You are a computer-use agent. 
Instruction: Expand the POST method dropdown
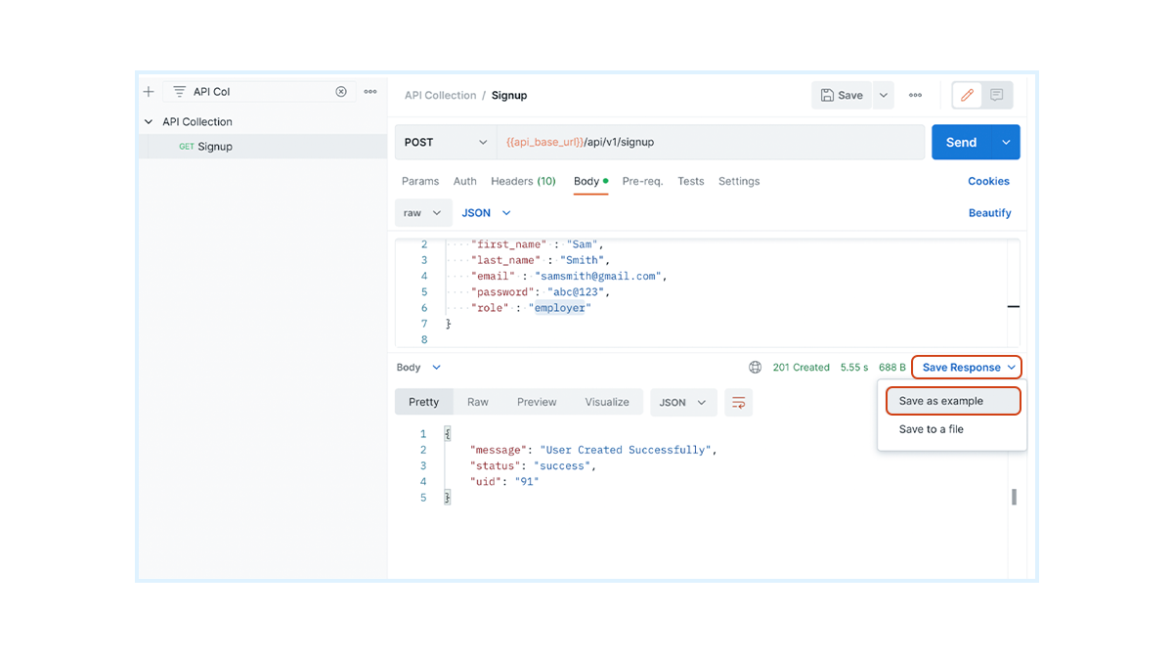482,142
